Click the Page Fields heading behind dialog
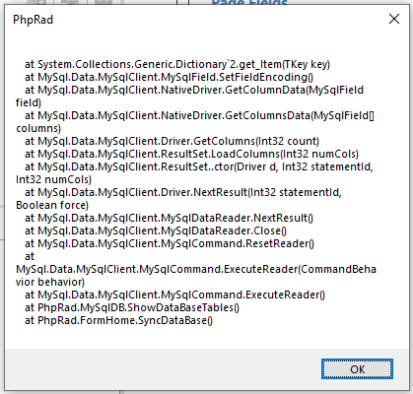Image resolution: width=413 pixels, height=394 pixels. pyautogui.click(x=249, y=2)
